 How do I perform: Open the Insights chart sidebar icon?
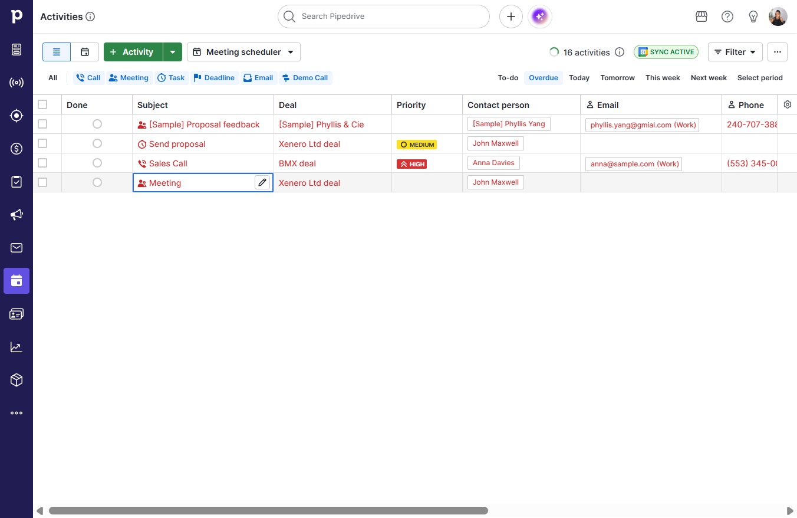(x=17, y=347)
